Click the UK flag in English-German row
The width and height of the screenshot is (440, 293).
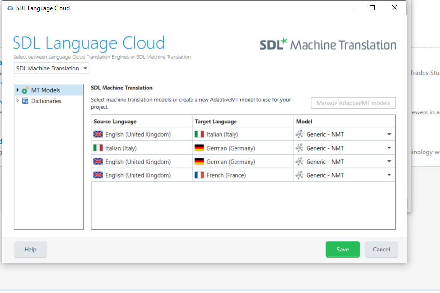98,161
